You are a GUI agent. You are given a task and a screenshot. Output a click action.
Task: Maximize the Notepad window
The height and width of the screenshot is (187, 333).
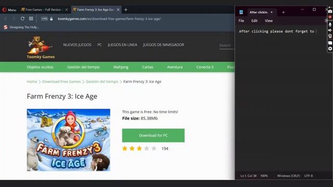(x=314, y=9)
